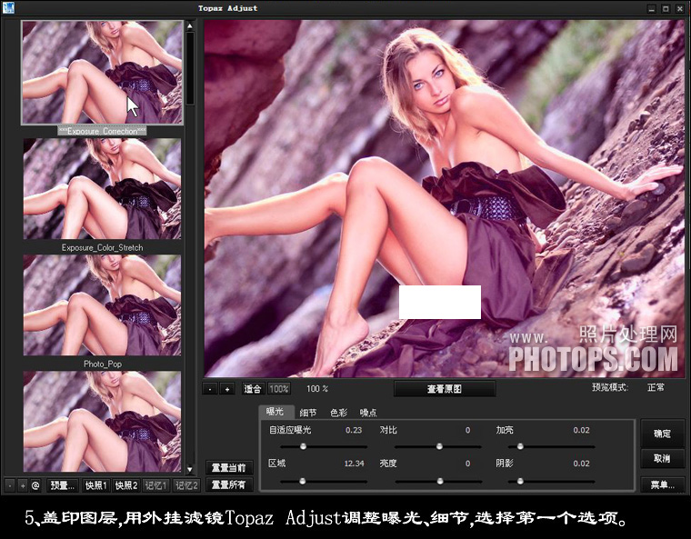Click the 快照2 snapshot button
Image resolution: width=691 pixels, height=539 pixels.
(x=126, y=485)
